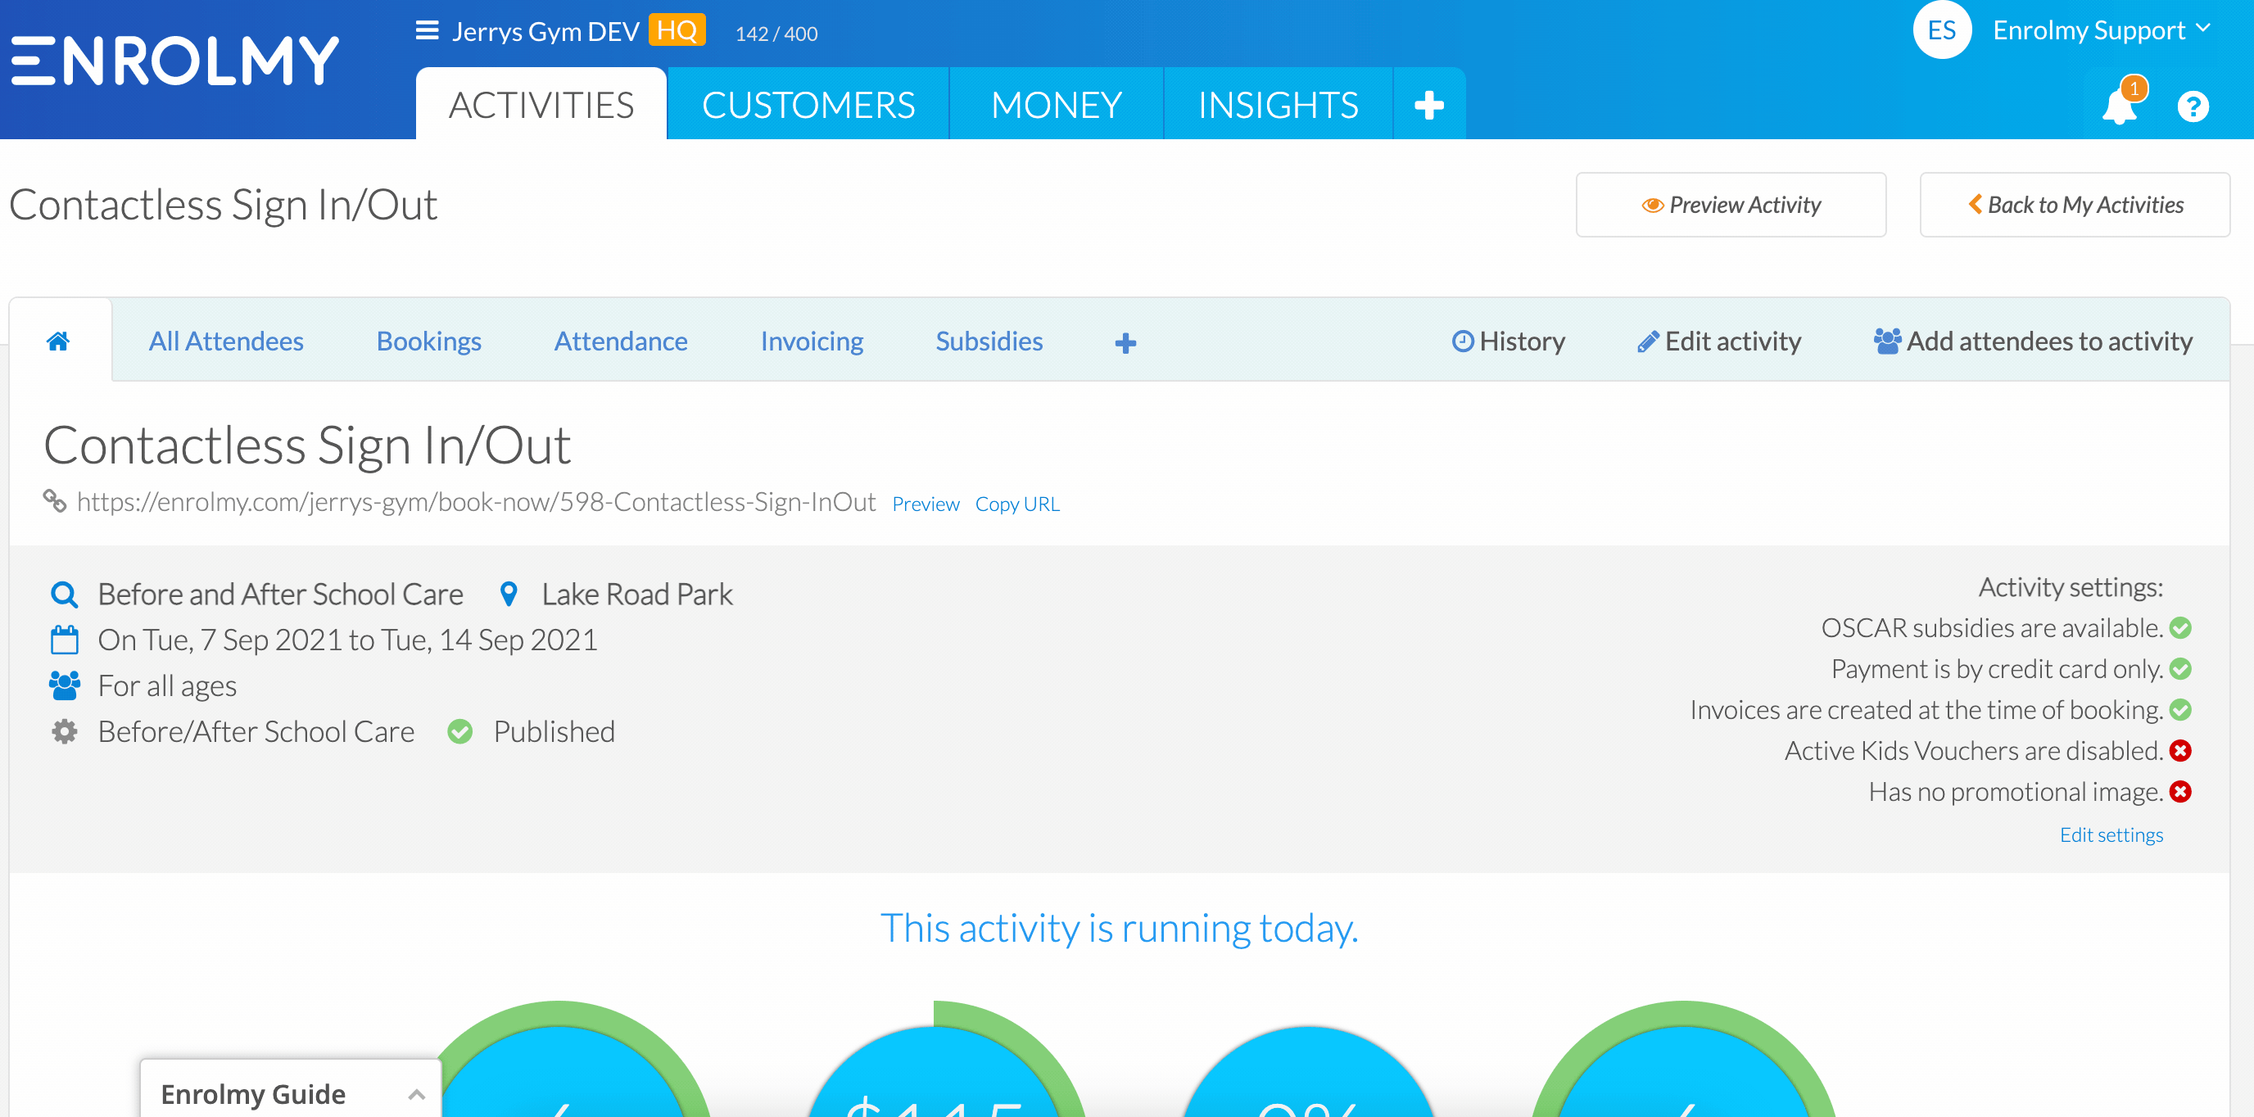Open the MONEY tab
The height and width of the screenshot is (1117, 2254).
pos(1056,105)
